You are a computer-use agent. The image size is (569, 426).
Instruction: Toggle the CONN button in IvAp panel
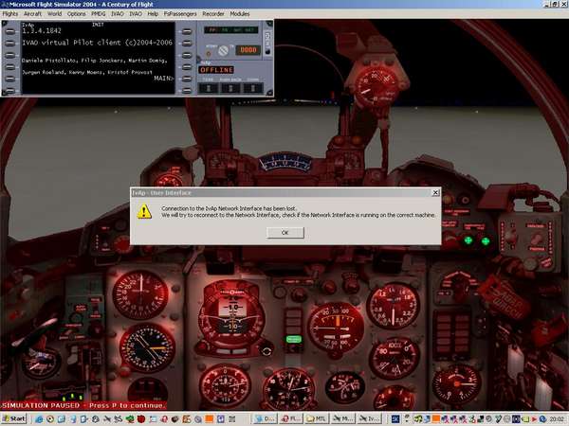(x=253, y=88)
